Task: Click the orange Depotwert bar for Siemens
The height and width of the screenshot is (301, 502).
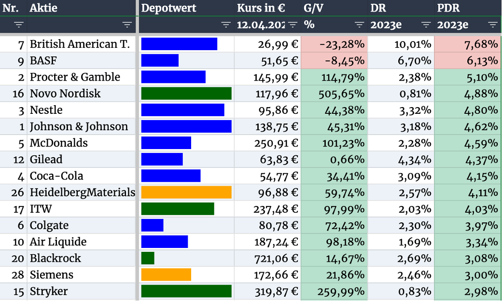Action: tap(166, 275)
